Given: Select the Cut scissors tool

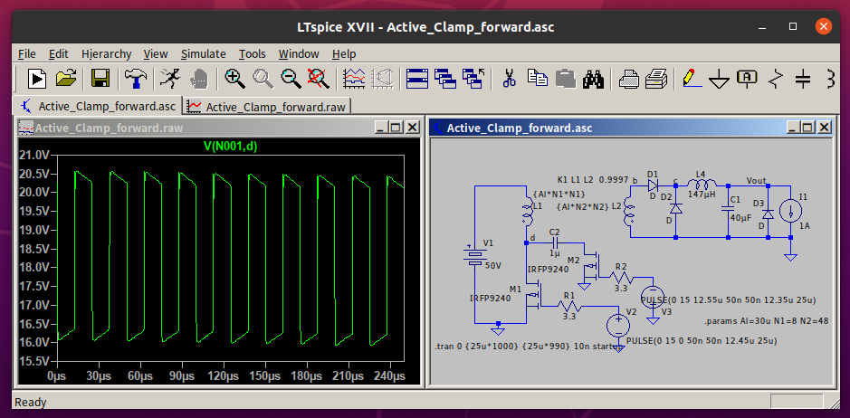Looking at the screenshot, I should coord(509,79).
